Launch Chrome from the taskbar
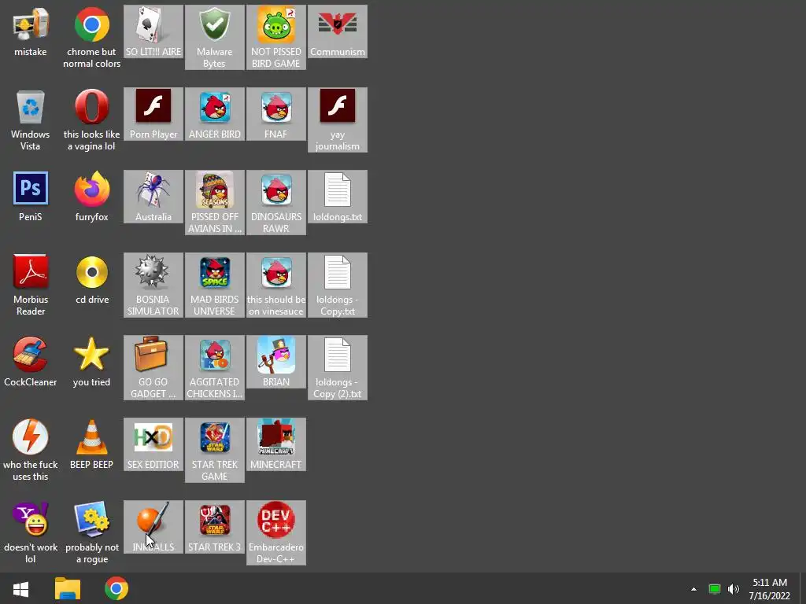 tap(116, 588)
